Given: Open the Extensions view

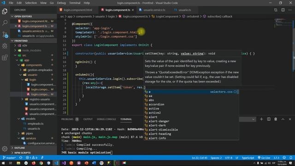Looking at the screenshot, I should (x=5, y=57).
